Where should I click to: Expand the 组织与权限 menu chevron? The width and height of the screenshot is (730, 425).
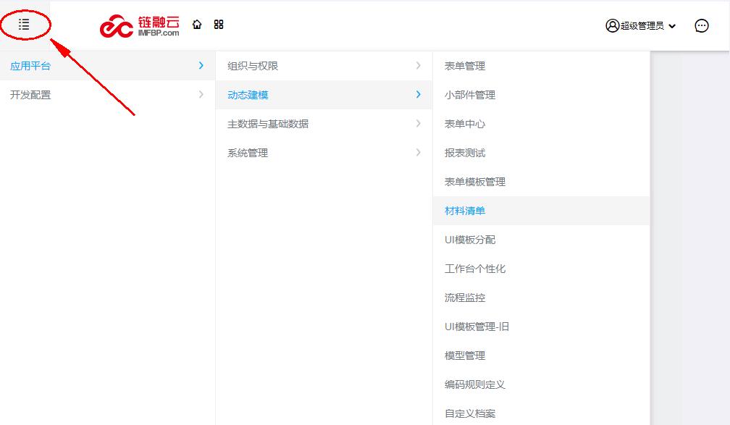tap(419, 65)
